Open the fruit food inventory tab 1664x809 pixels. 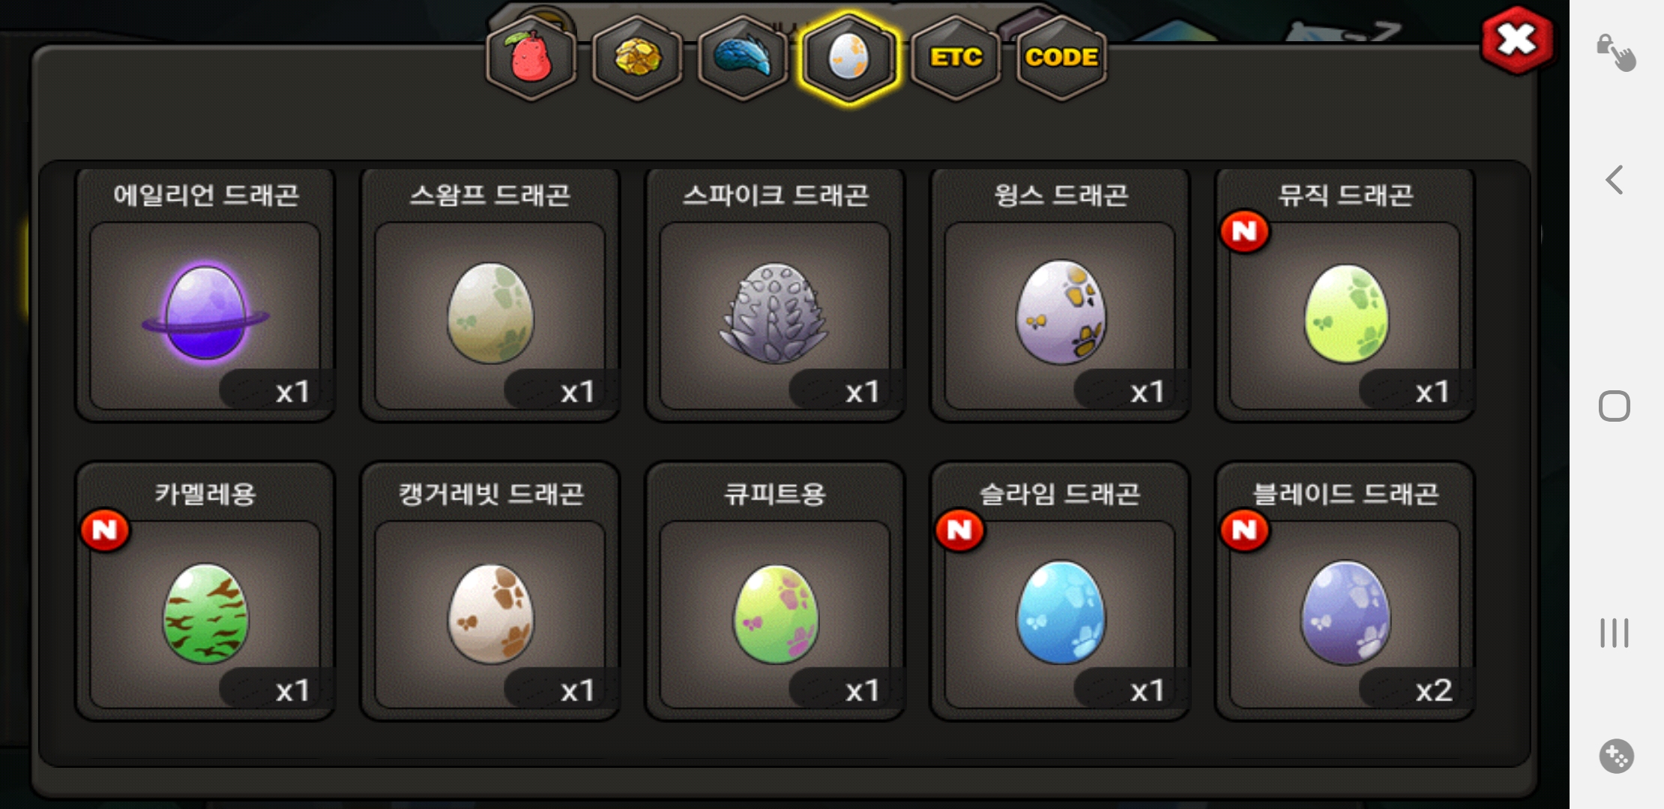point(531,58)
